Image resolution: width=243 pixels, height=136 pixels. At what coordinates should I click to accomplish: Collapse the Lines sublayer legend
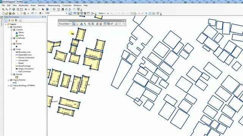click(12, 49)
